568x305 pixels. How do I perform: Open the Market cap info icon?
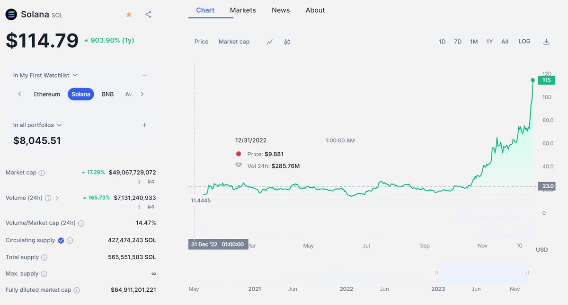pos(42,173)
